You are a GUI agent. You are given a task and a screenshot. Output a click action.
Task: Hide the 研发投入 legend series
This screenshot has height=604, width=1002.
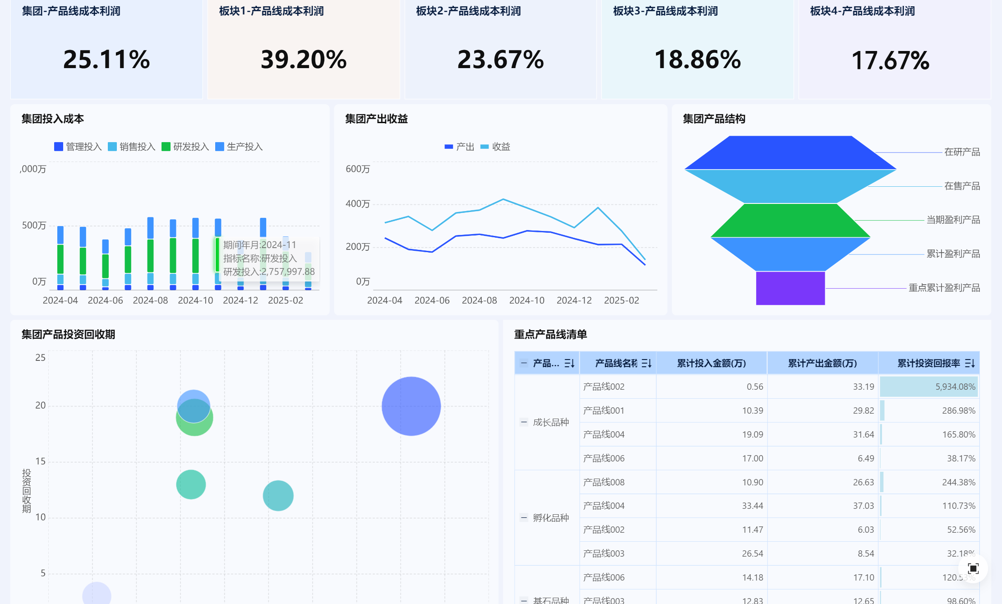coord(185,147)
